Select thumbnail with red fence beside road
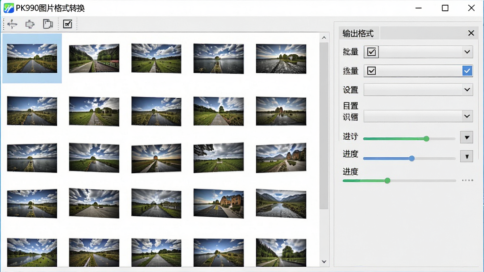Image resolution: width=484 pixels, height=272 pixels. 94,58
